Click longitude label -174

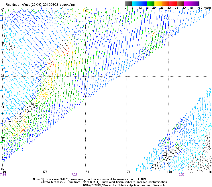pos(85,172)
